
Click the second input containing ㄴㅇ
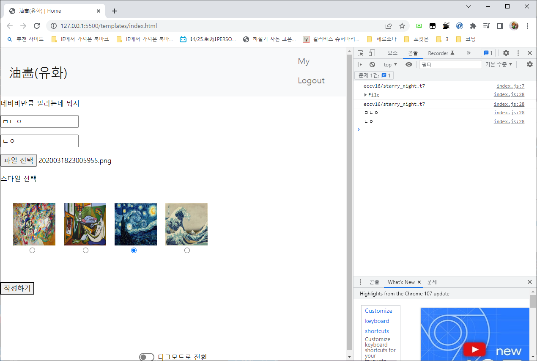[x=39, y=141]
